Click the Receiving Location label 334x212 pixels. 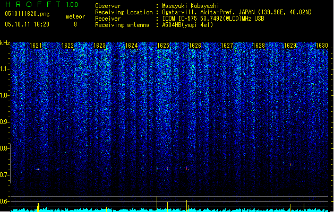click(x=124, y=12)
